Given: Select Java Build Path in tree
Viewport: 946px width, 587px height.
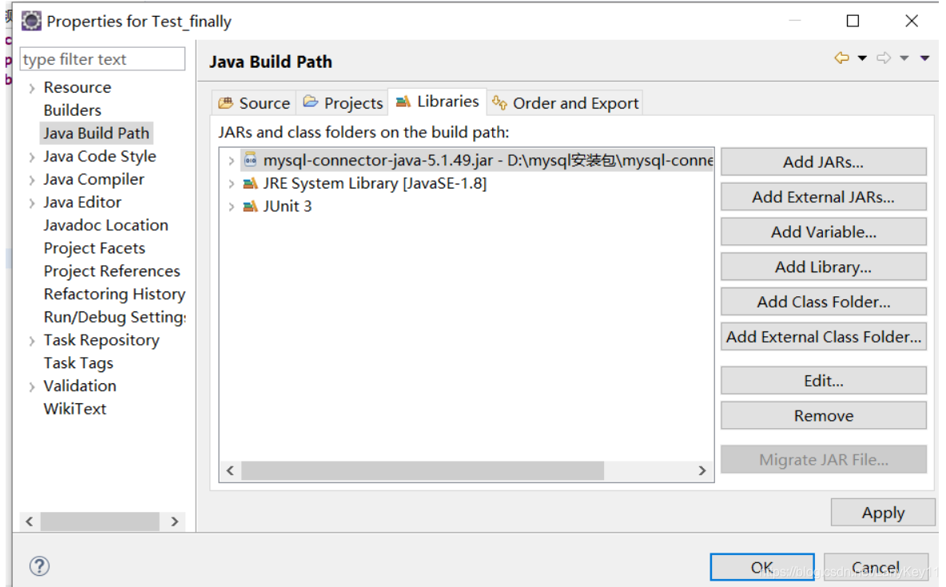Looking at the screenshot, I should pos(96,133).
